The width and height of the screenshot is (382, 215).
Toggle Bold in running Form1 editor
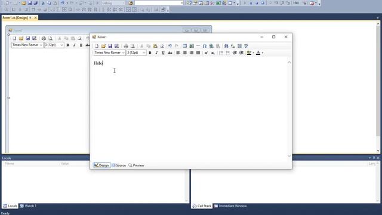(x=150, y=53)
